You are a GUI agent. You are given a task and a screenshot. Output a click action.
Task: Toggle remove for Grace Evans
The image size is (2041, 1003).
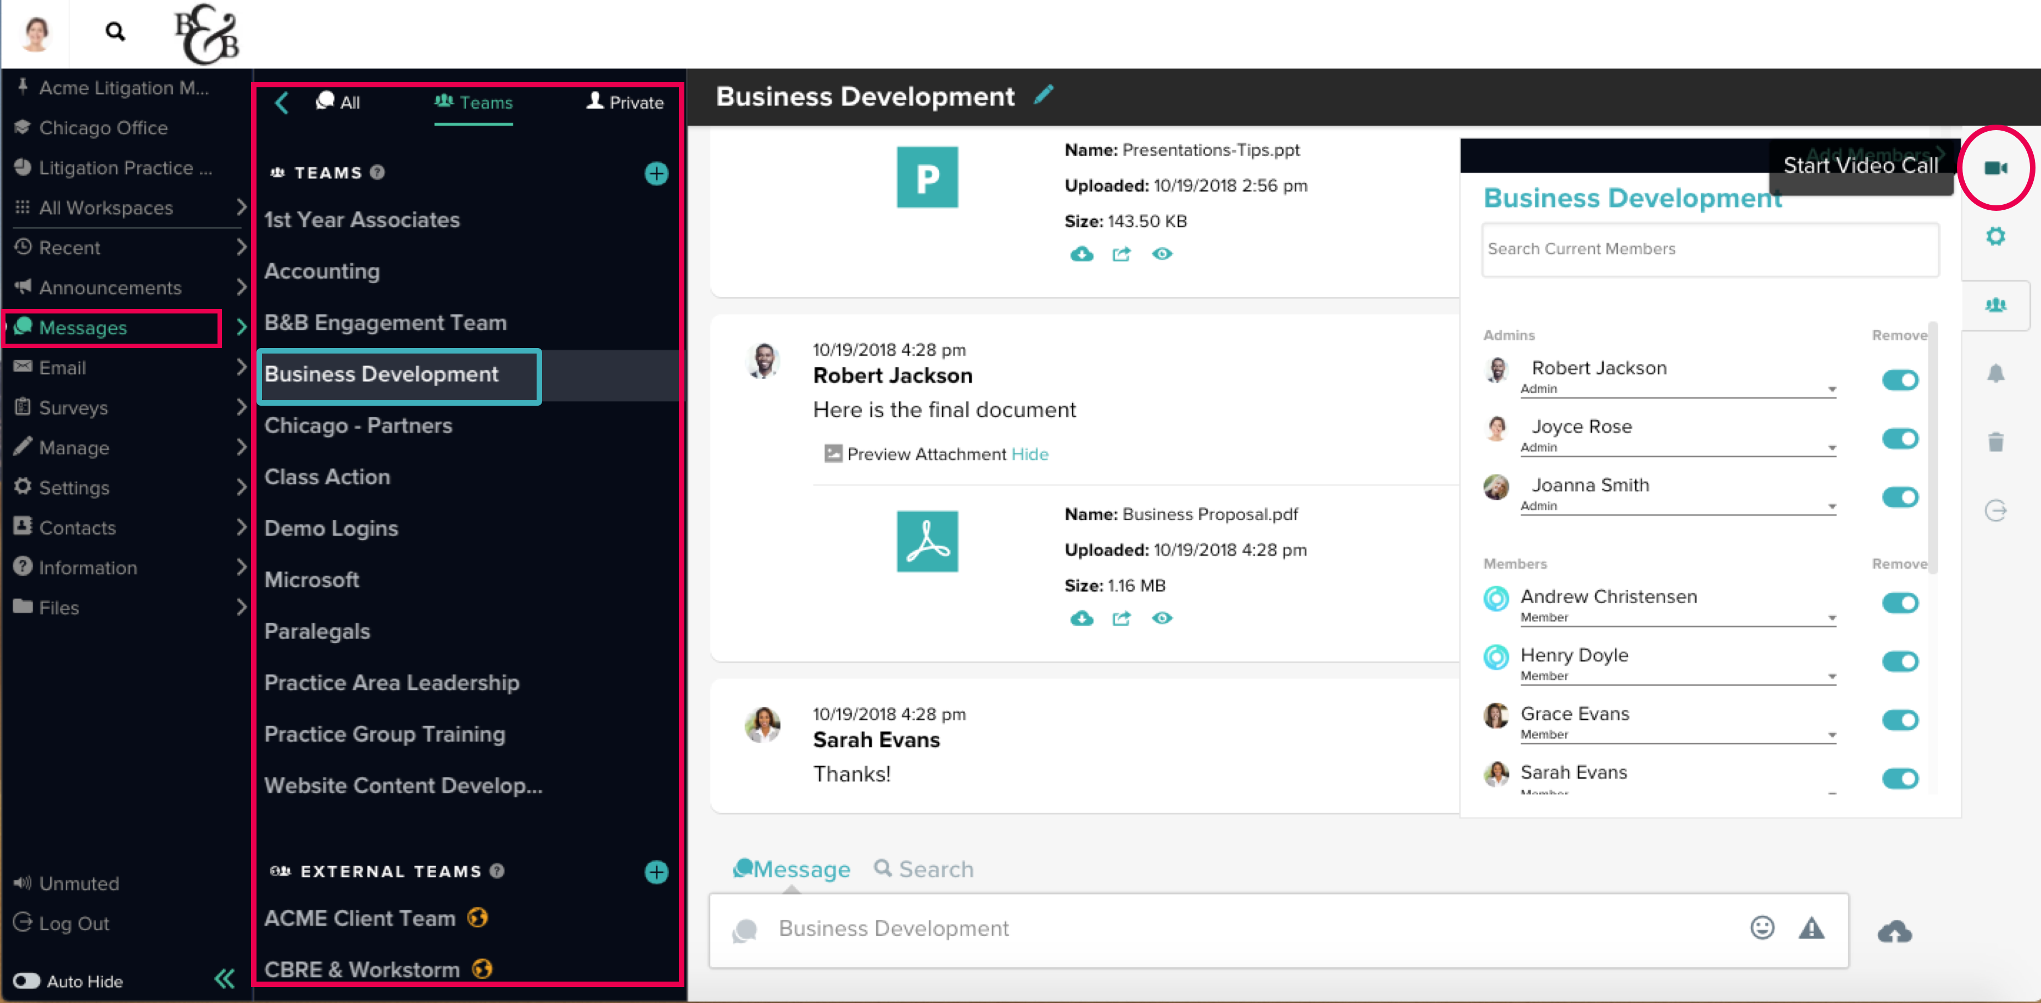pos(1900,720)
